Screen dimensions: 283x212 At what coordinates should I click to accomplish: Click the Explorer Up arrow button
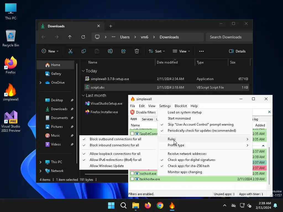[70, 37]
